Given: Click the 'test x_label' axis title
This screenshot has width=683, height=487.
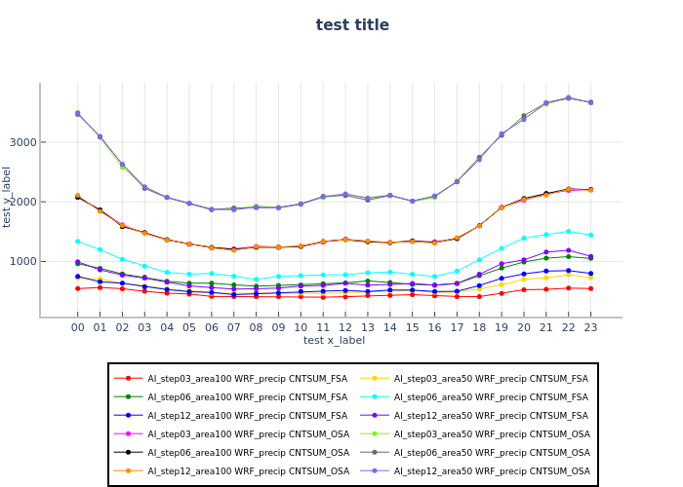Looking at the screenshot, I should point(334,340).
